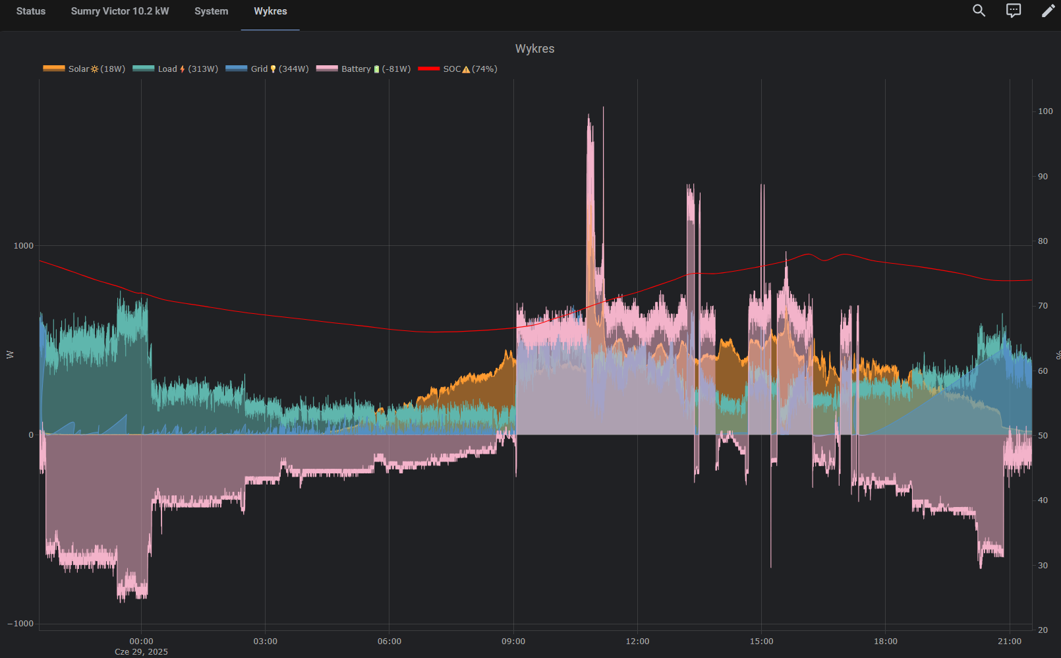Image resolution: width=1061 pixels, height=658 pixels.
Task: Hide the Battery (-81W) legend series
Action: (363, 69)
